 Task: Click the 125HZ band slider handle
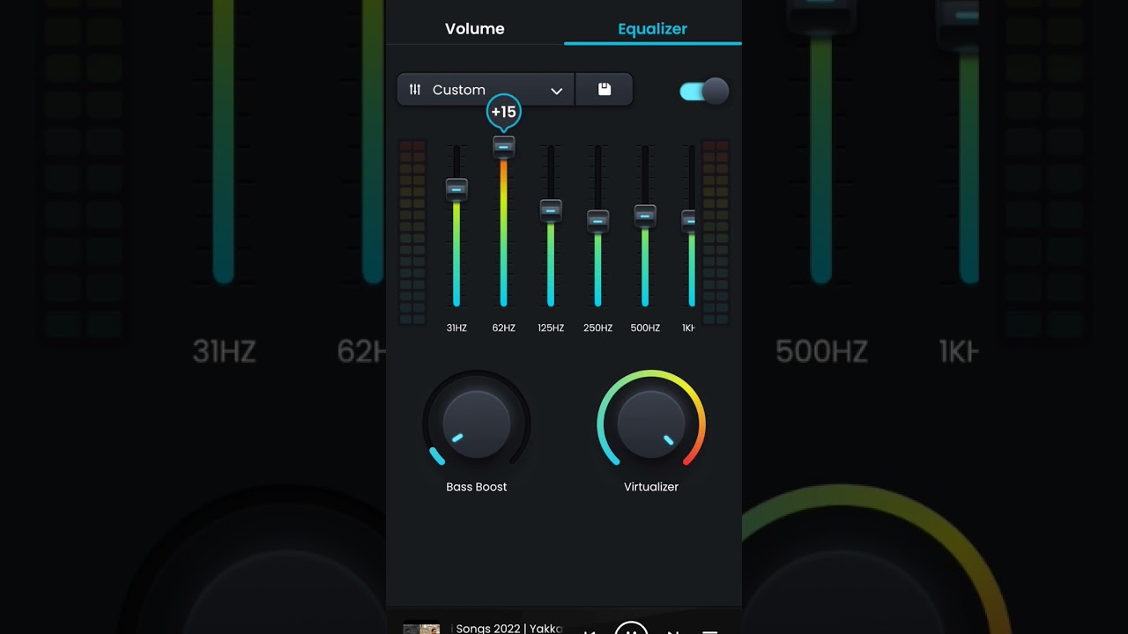[x=551, y=210]
